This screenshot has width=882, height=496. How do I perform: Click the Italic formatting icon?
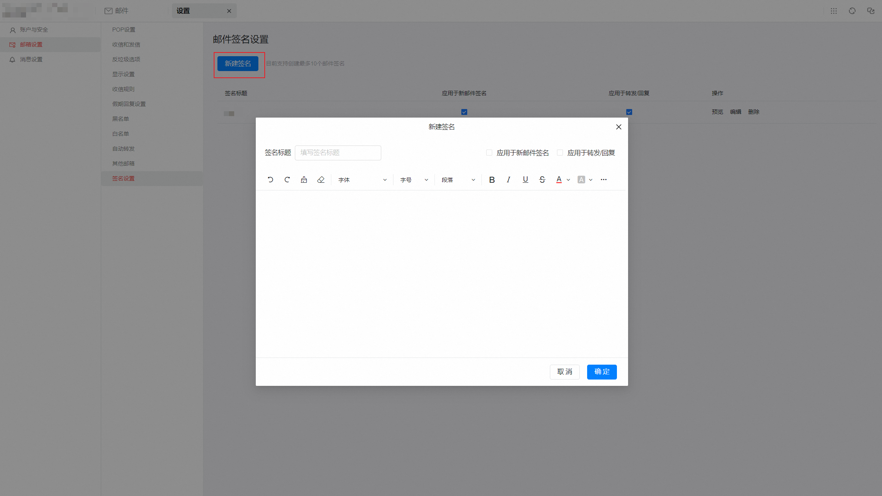point(508,179)
